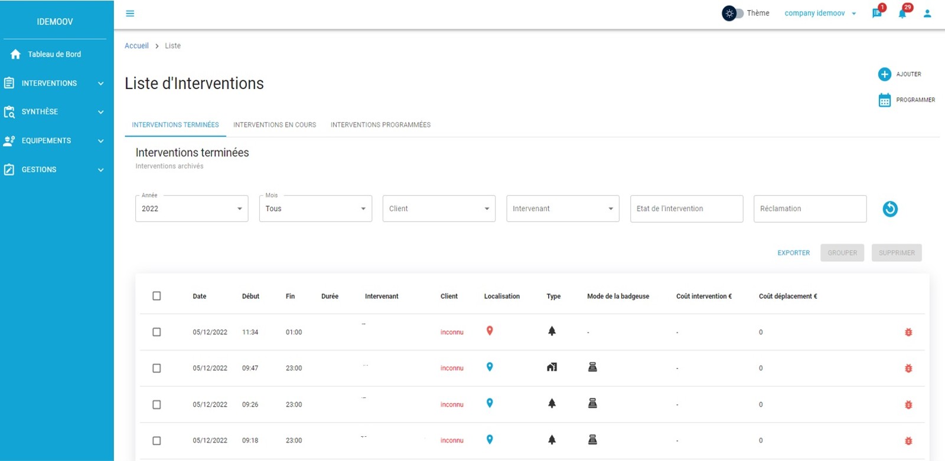Image resolution: width=945 pixels, height=461 pixels.
Task: Click the blue location pin in 09:26 row
Action: coord(490,403)
